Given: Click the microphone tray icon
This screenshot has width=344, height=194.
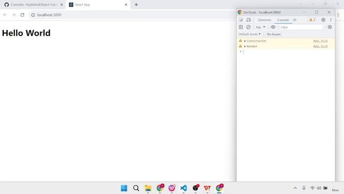Looking at the screenshot, I should (x=304, y=188).
